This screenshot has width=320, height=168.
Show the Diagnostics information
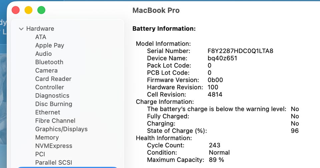click(x=52, y=96)
